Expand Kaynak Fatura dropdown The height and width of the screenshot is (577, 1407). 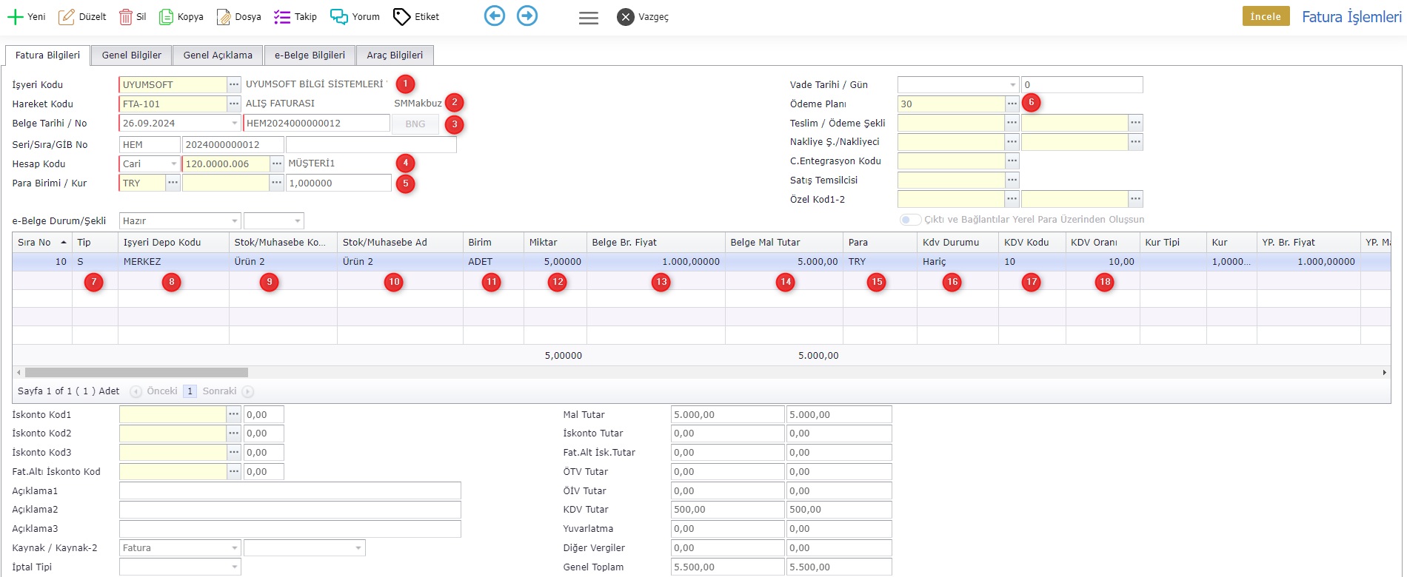tap(235, 547)
